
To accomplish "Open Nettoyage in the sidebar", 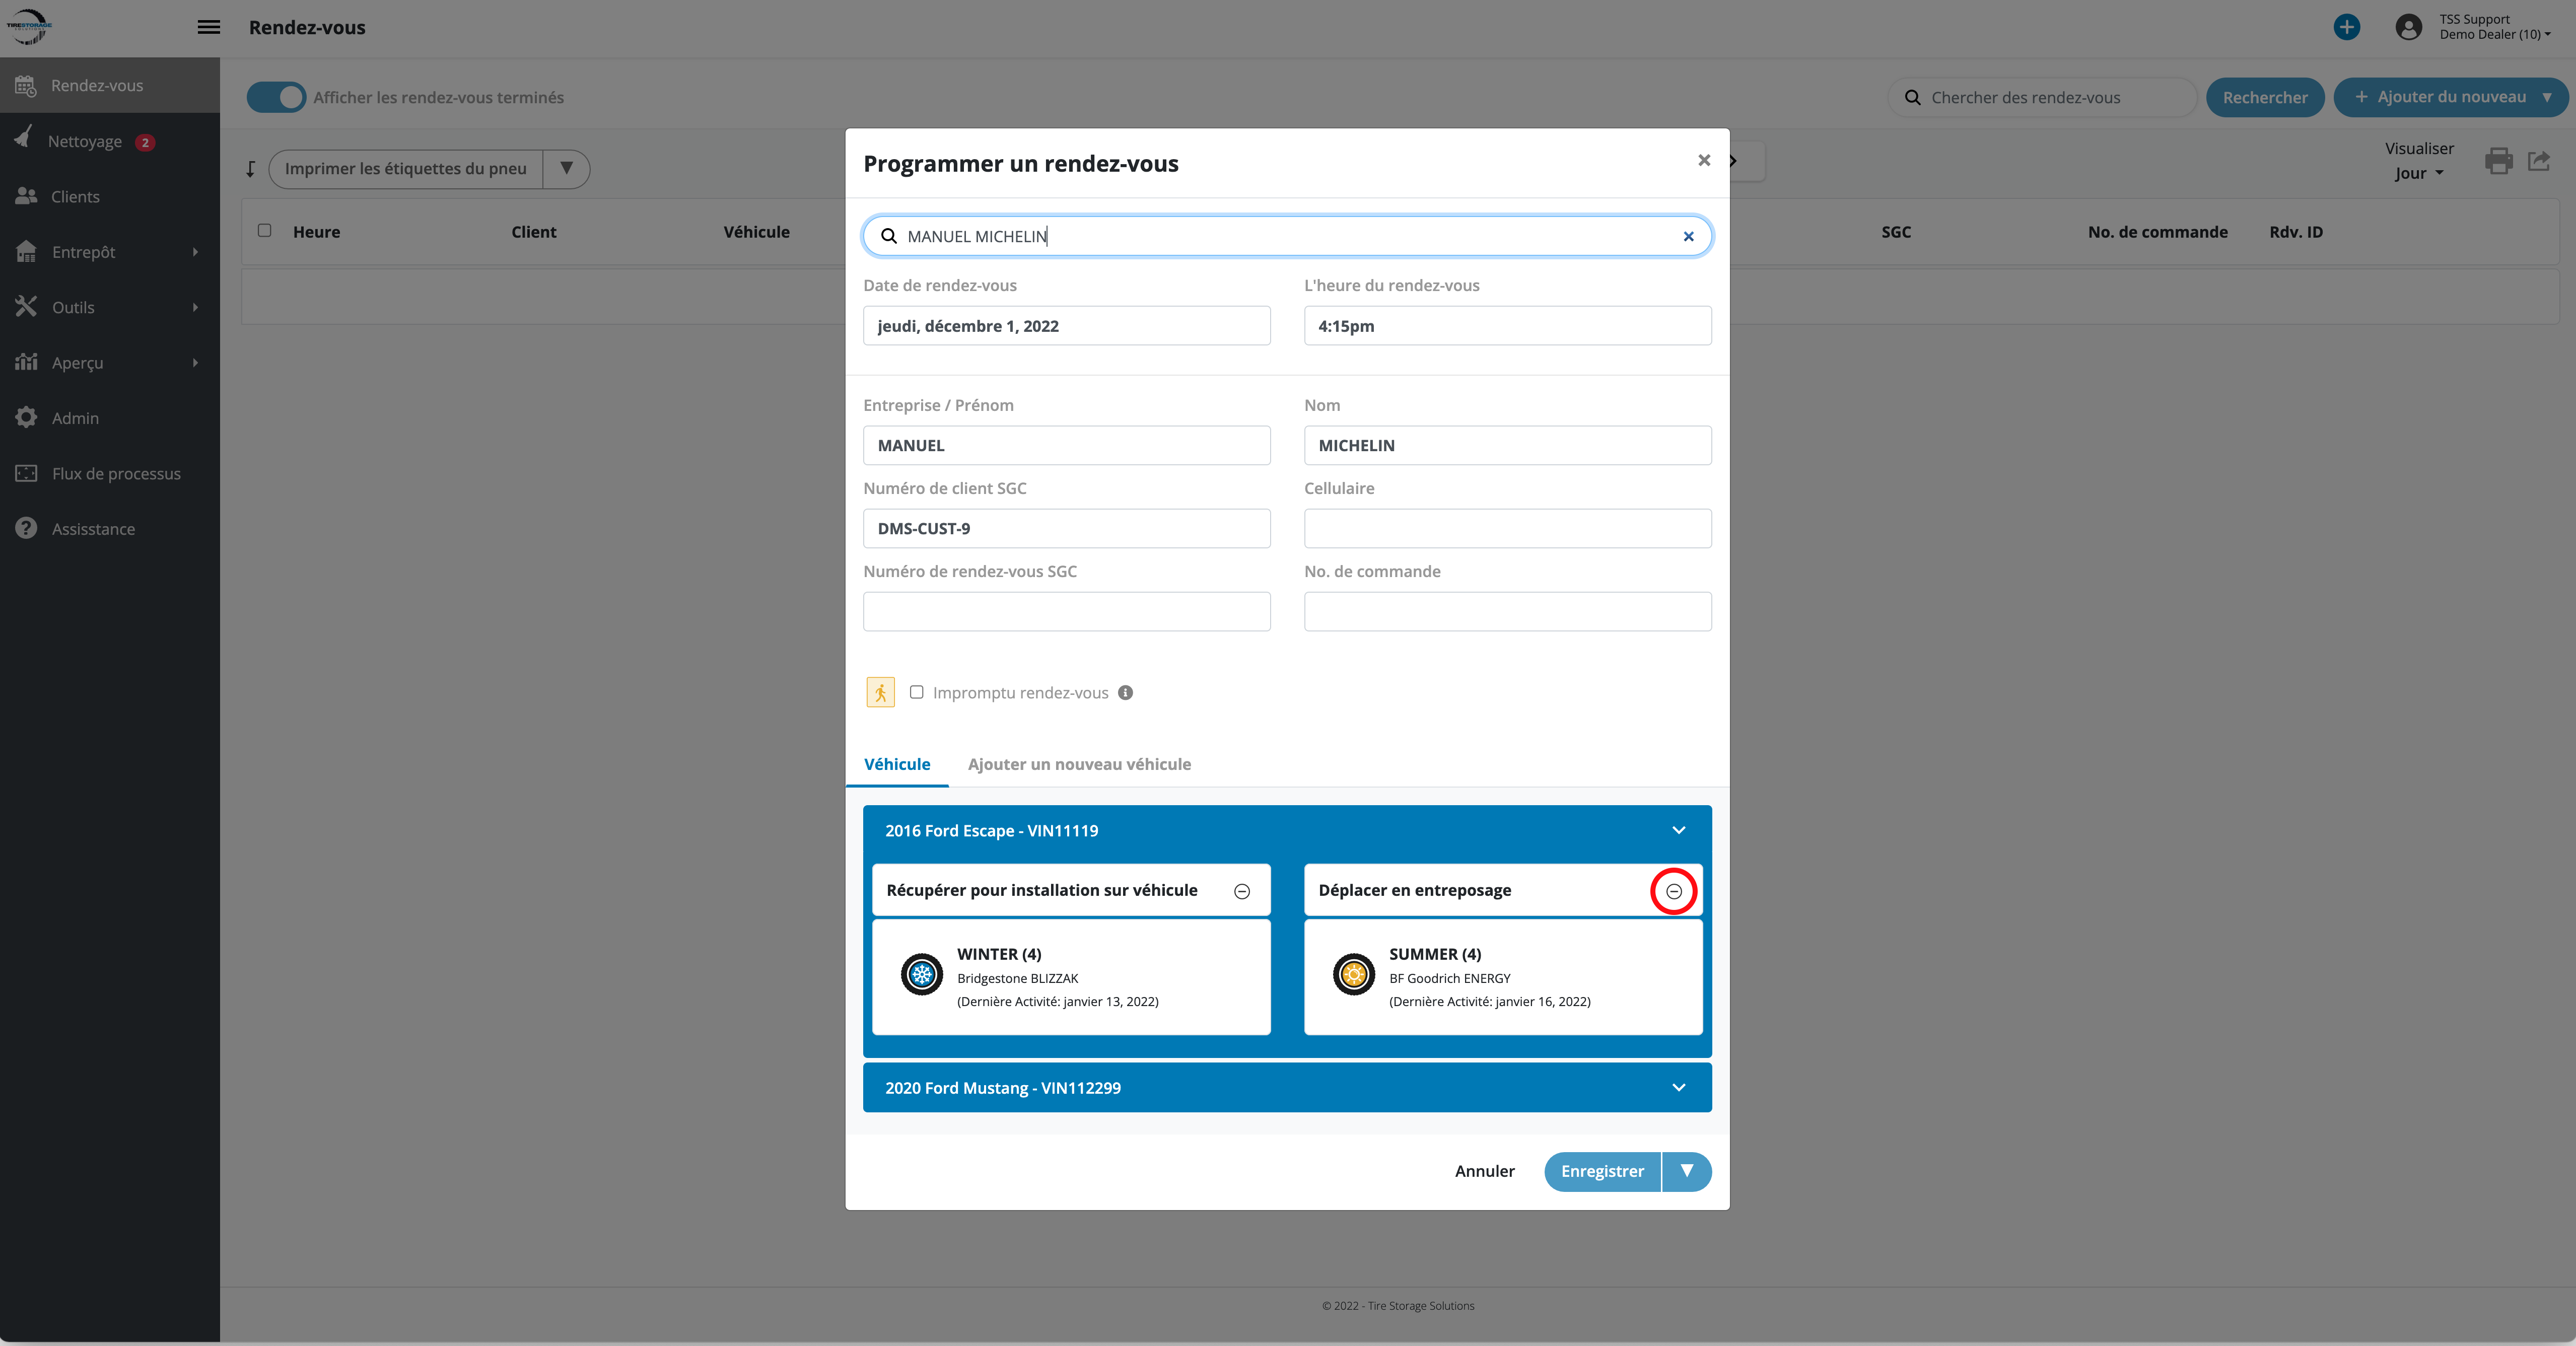I will tap(85, 141).
